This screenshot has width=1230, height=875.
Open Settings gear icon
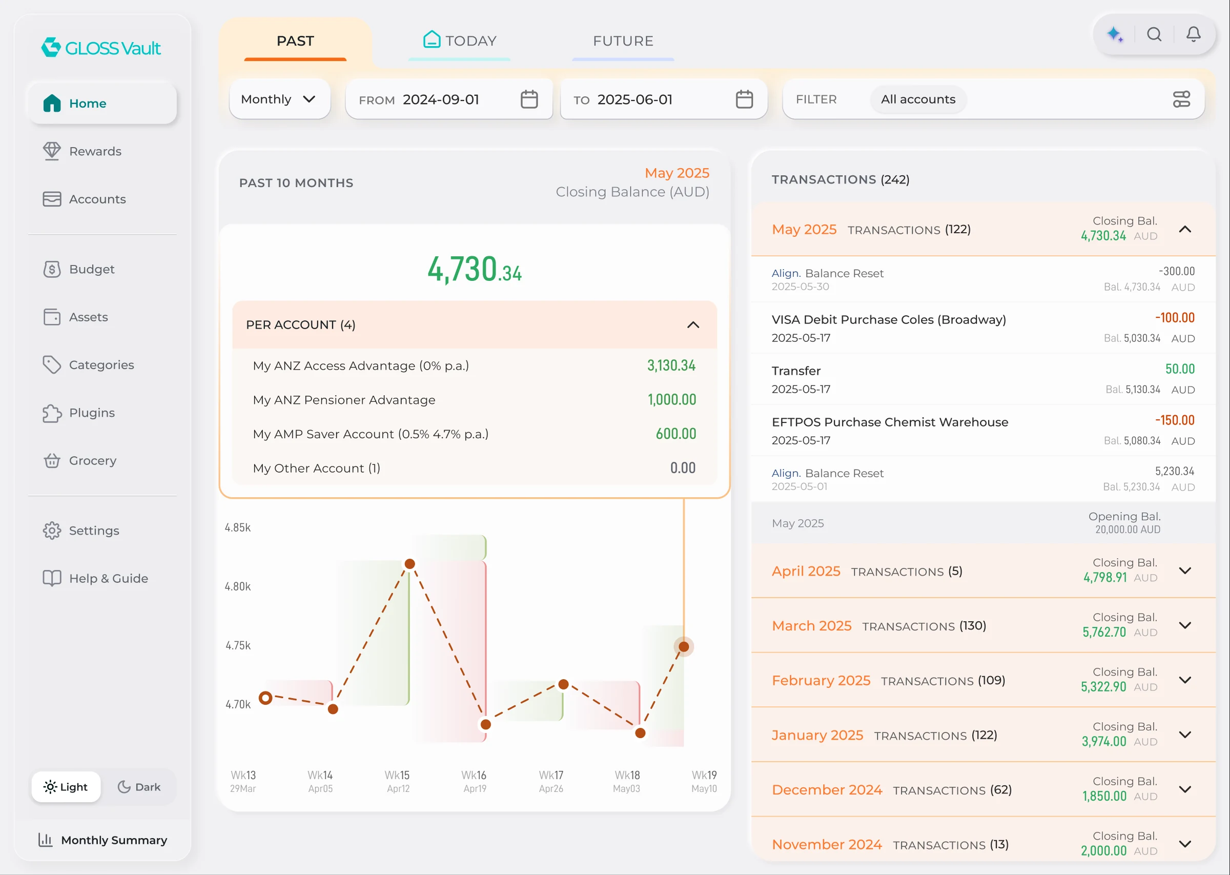[x=52, y=530]
